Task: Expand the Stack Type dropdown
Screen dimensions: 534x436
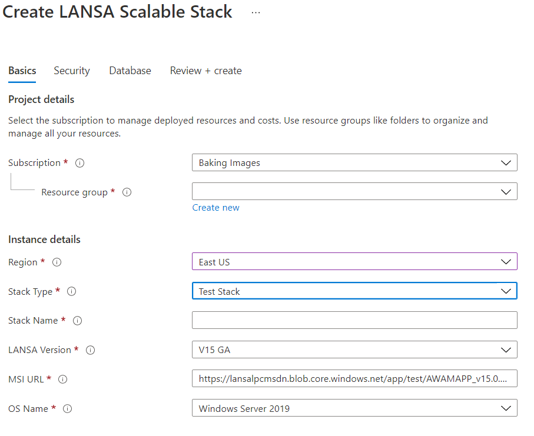Action: pos(354,291)
